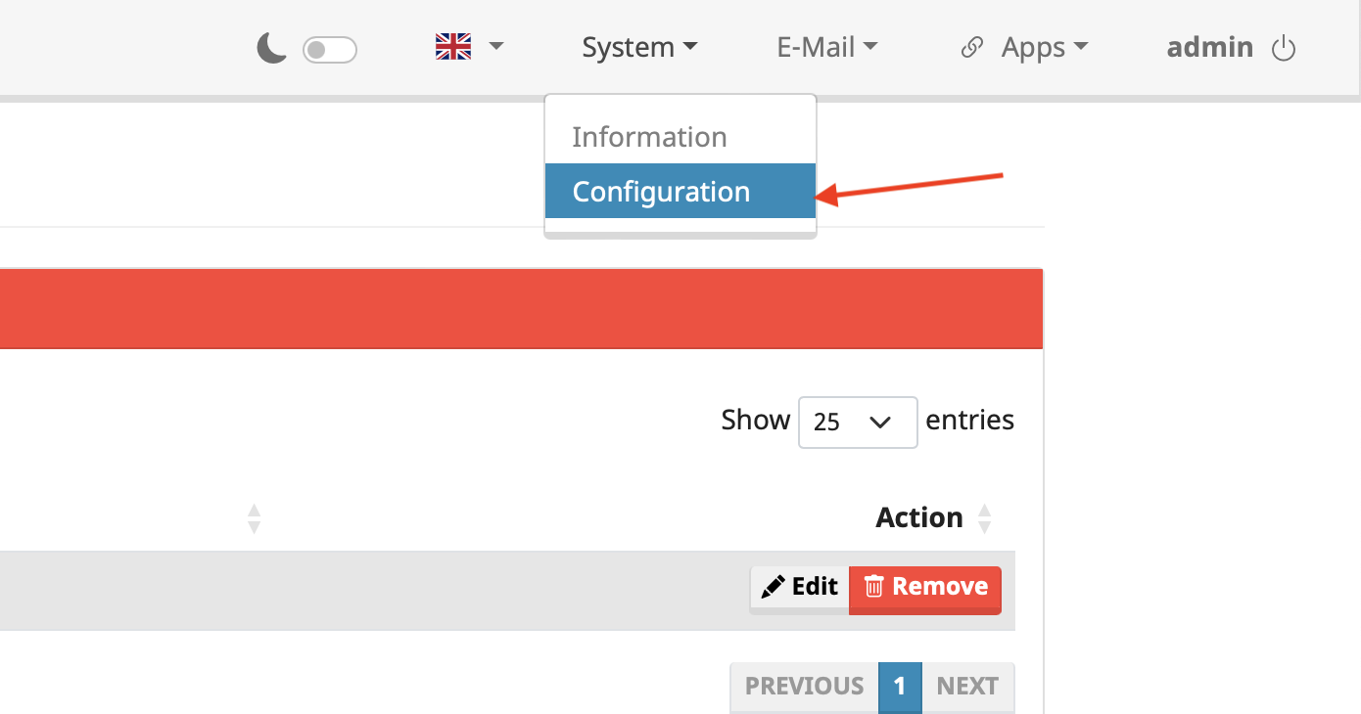Go to the NEXT page
The height and width of the screenshot is (714, 1361).
967,687
